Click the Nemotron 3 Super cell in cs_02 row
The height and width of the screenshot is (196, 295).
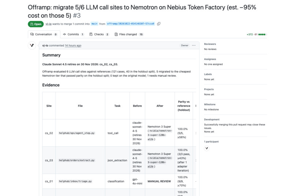(160, 133)
